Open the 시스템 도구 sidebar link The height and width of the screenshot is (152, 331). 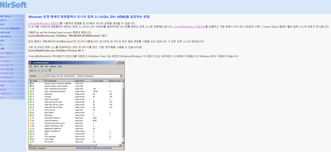(12, 61)
